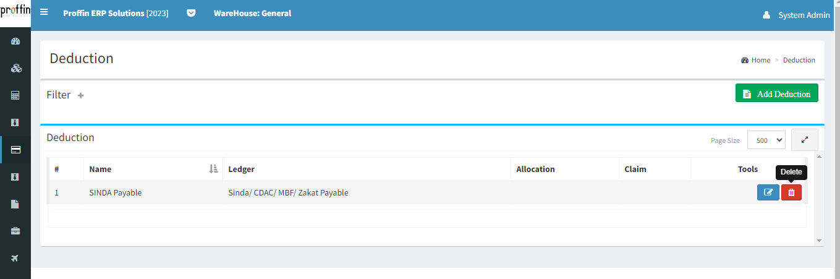Click the airplane sidebar icon
Screen dimensions: 840x279
pos(15,258)
